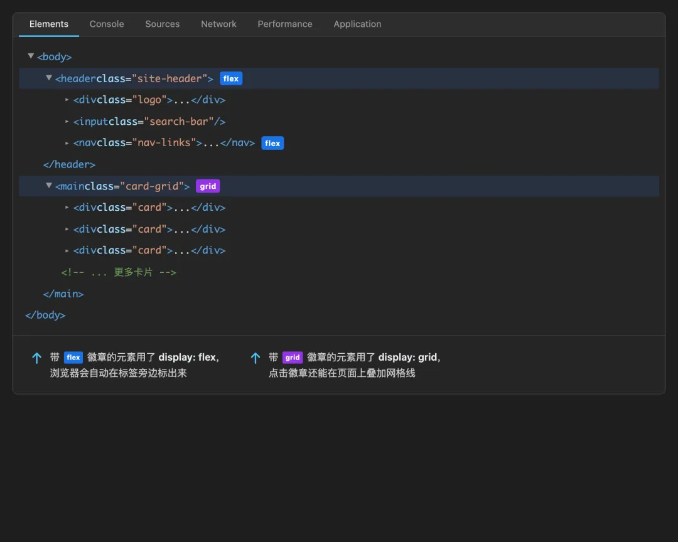Open the Performance tab

tap(285, 24)
